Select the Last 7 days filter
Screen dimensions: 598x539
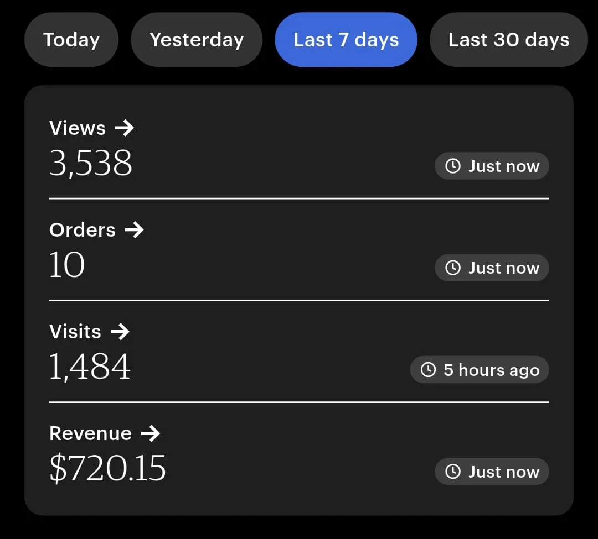[346, 40]
